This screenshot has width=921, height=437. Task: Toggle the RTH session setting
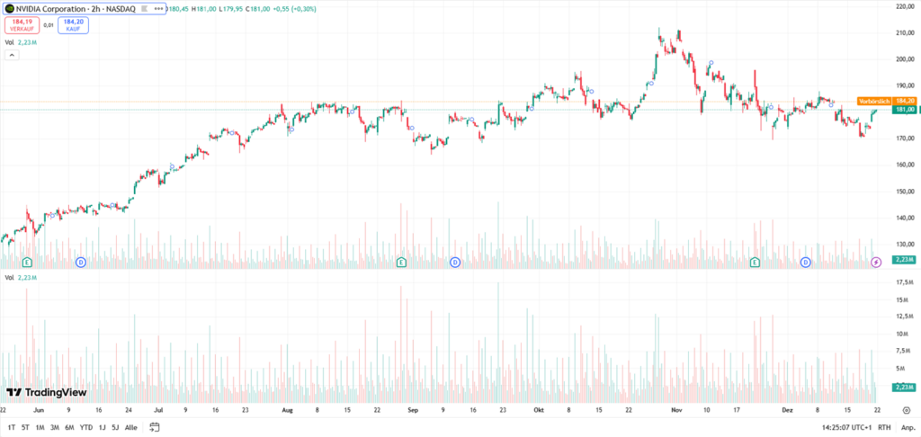coord(884,428)
